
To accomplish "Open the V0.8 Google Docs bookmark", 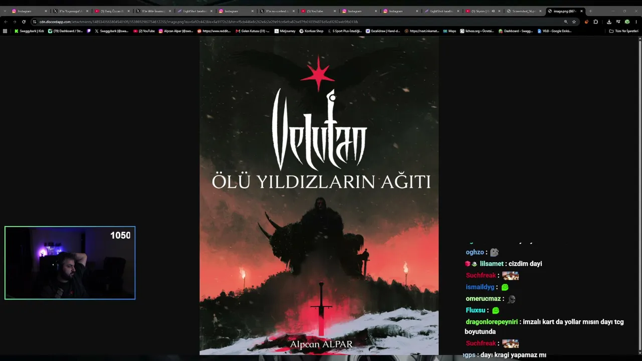I will (554, 31).
